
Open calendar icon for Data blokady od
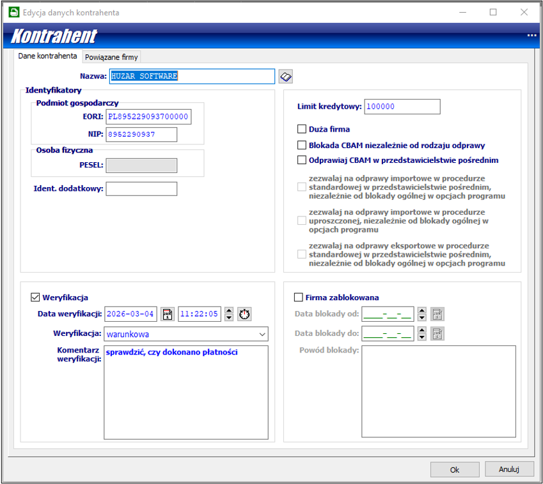pos(437,314)
